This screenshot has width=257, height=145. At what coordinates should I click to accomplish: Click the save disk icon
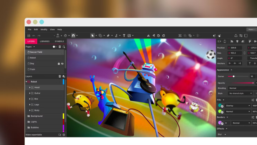click(x=29, y=36)
